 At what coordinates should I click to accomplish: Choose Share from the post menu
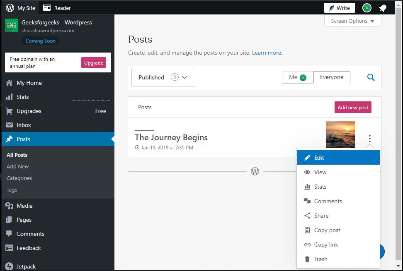click(338, 216)
